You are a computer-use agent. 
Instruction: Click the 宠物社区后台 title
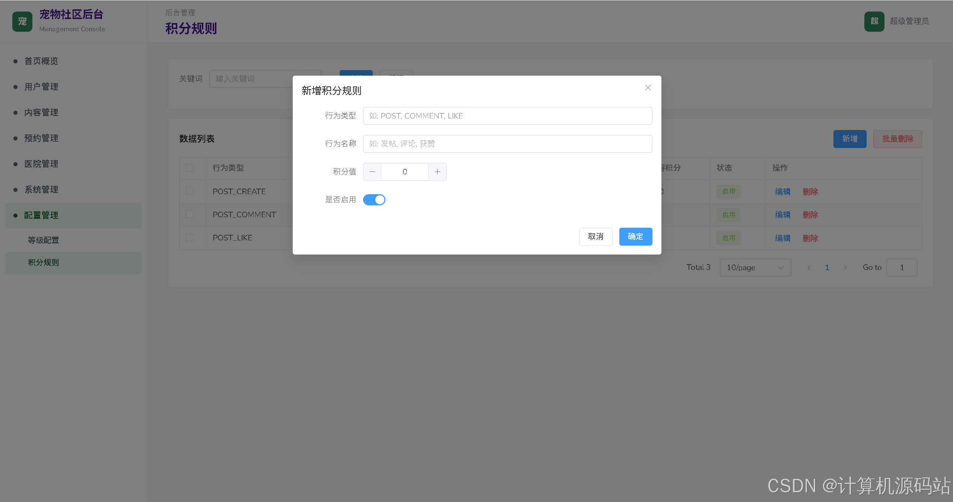(71, 15)
